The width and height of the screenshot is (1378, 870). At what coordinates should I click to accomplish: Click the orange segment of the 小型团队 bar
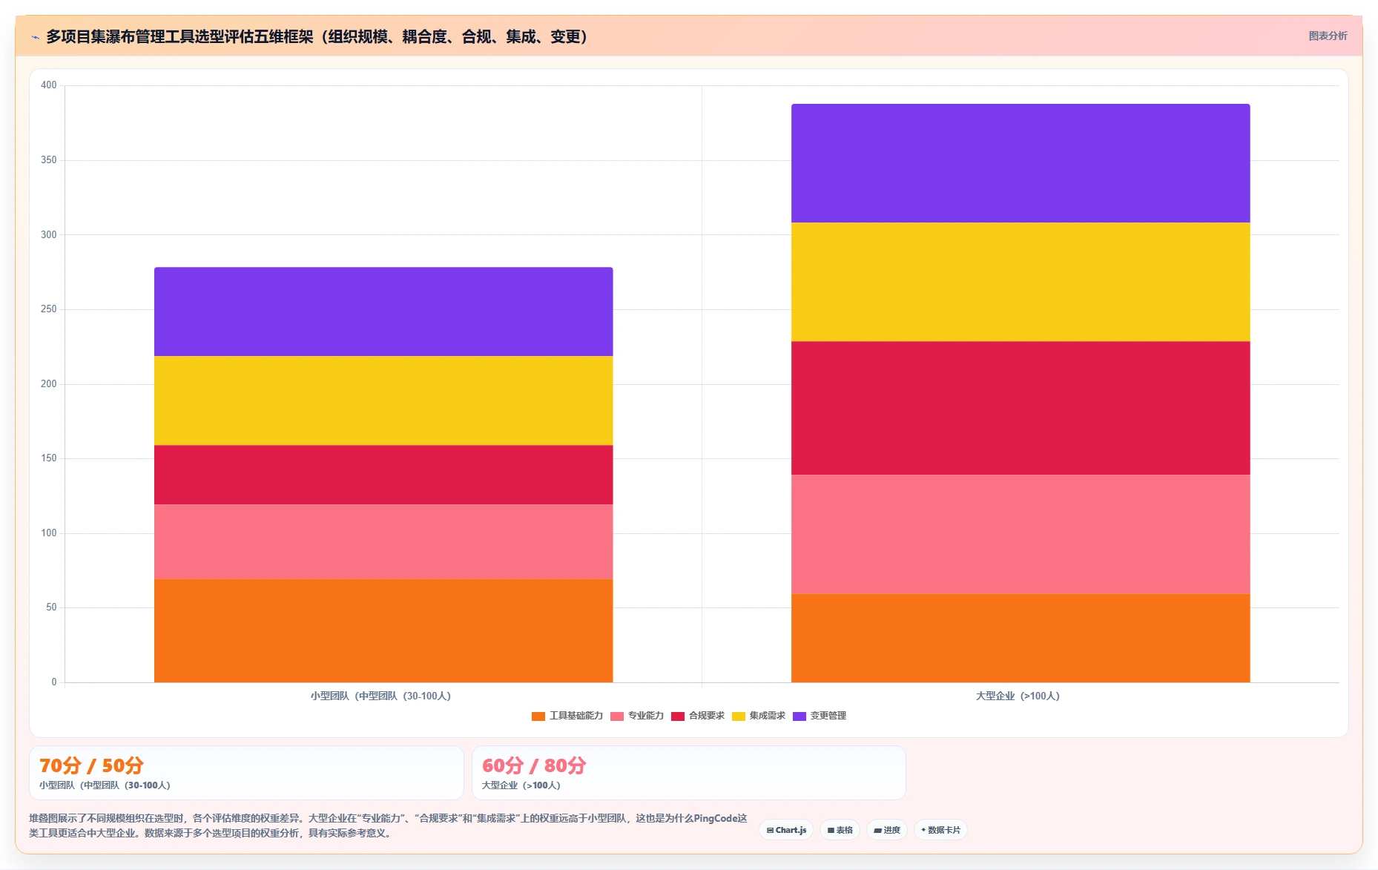[x=383, y=630]
